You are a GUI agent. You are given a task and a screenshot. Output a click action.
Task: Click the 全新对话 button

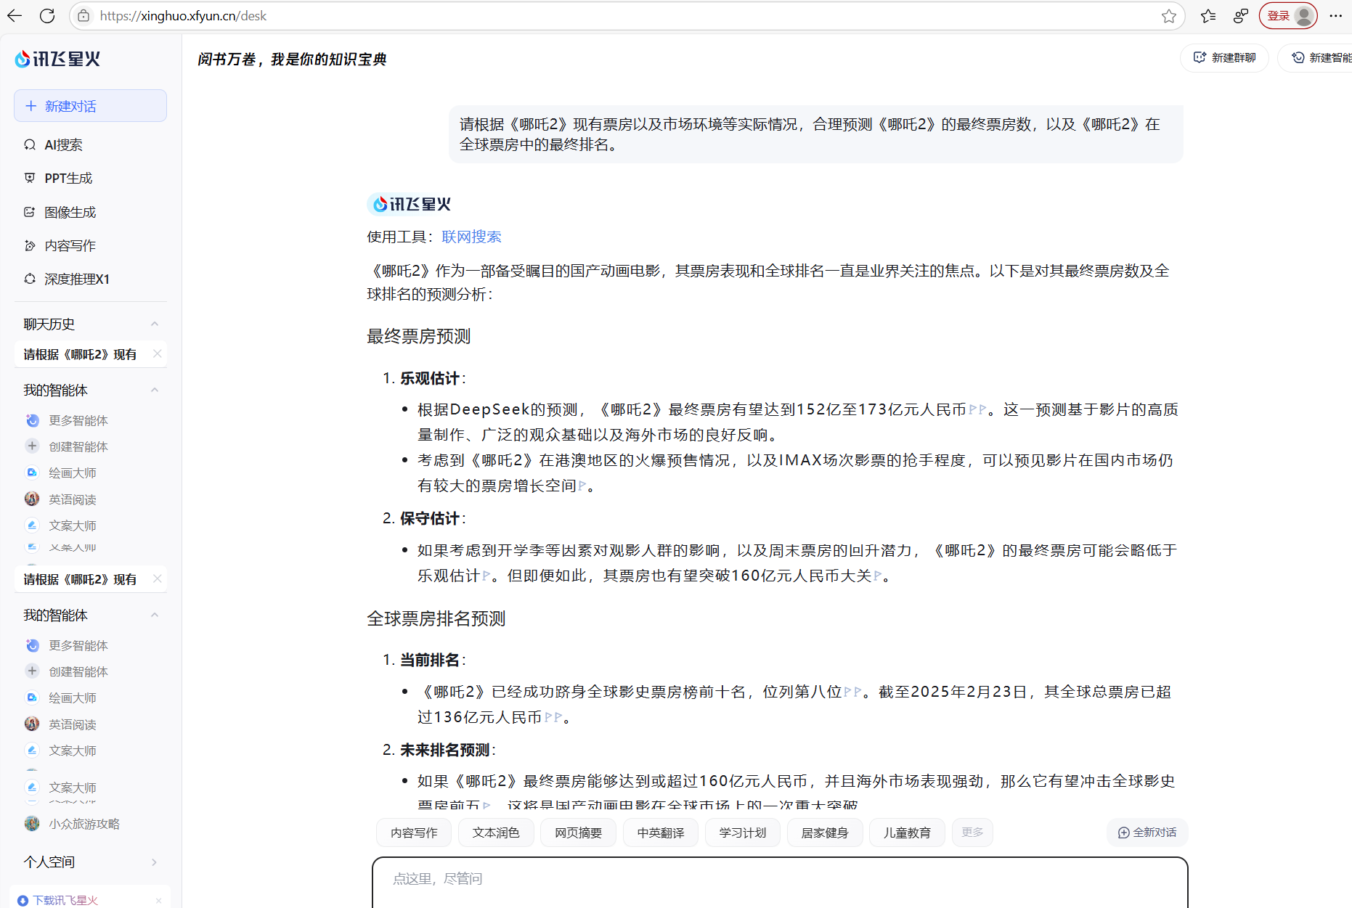pos(1147,833)
